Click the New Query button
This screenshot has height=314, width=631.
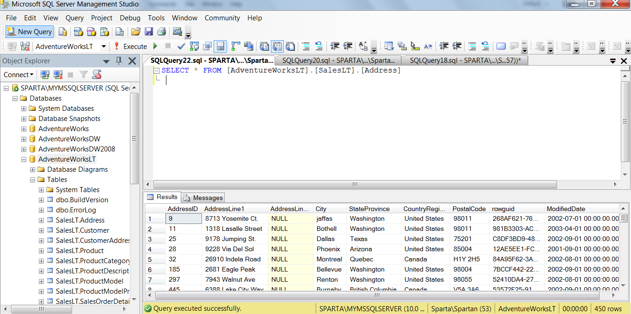tap(30, 32)
